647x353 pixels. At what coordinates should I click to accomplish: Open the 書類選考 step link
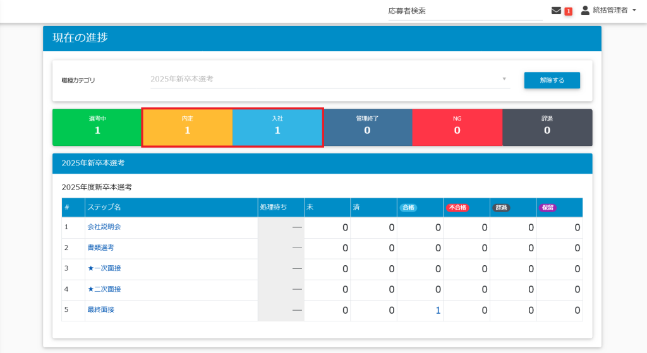pyautogui.click(x=100, y=248)
